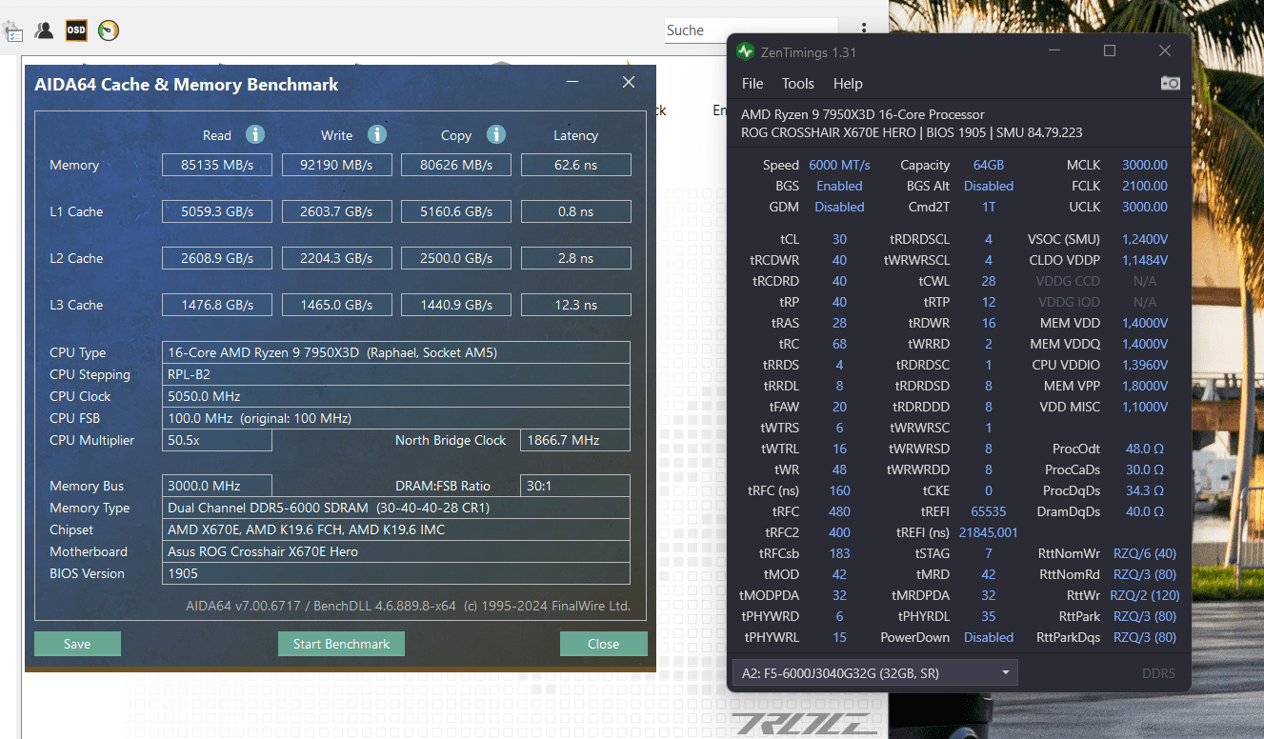This screenshot has width=1264, height=739.
Task: Click RttWr value RZQ/2 (120)
Action: [1144, 595]
